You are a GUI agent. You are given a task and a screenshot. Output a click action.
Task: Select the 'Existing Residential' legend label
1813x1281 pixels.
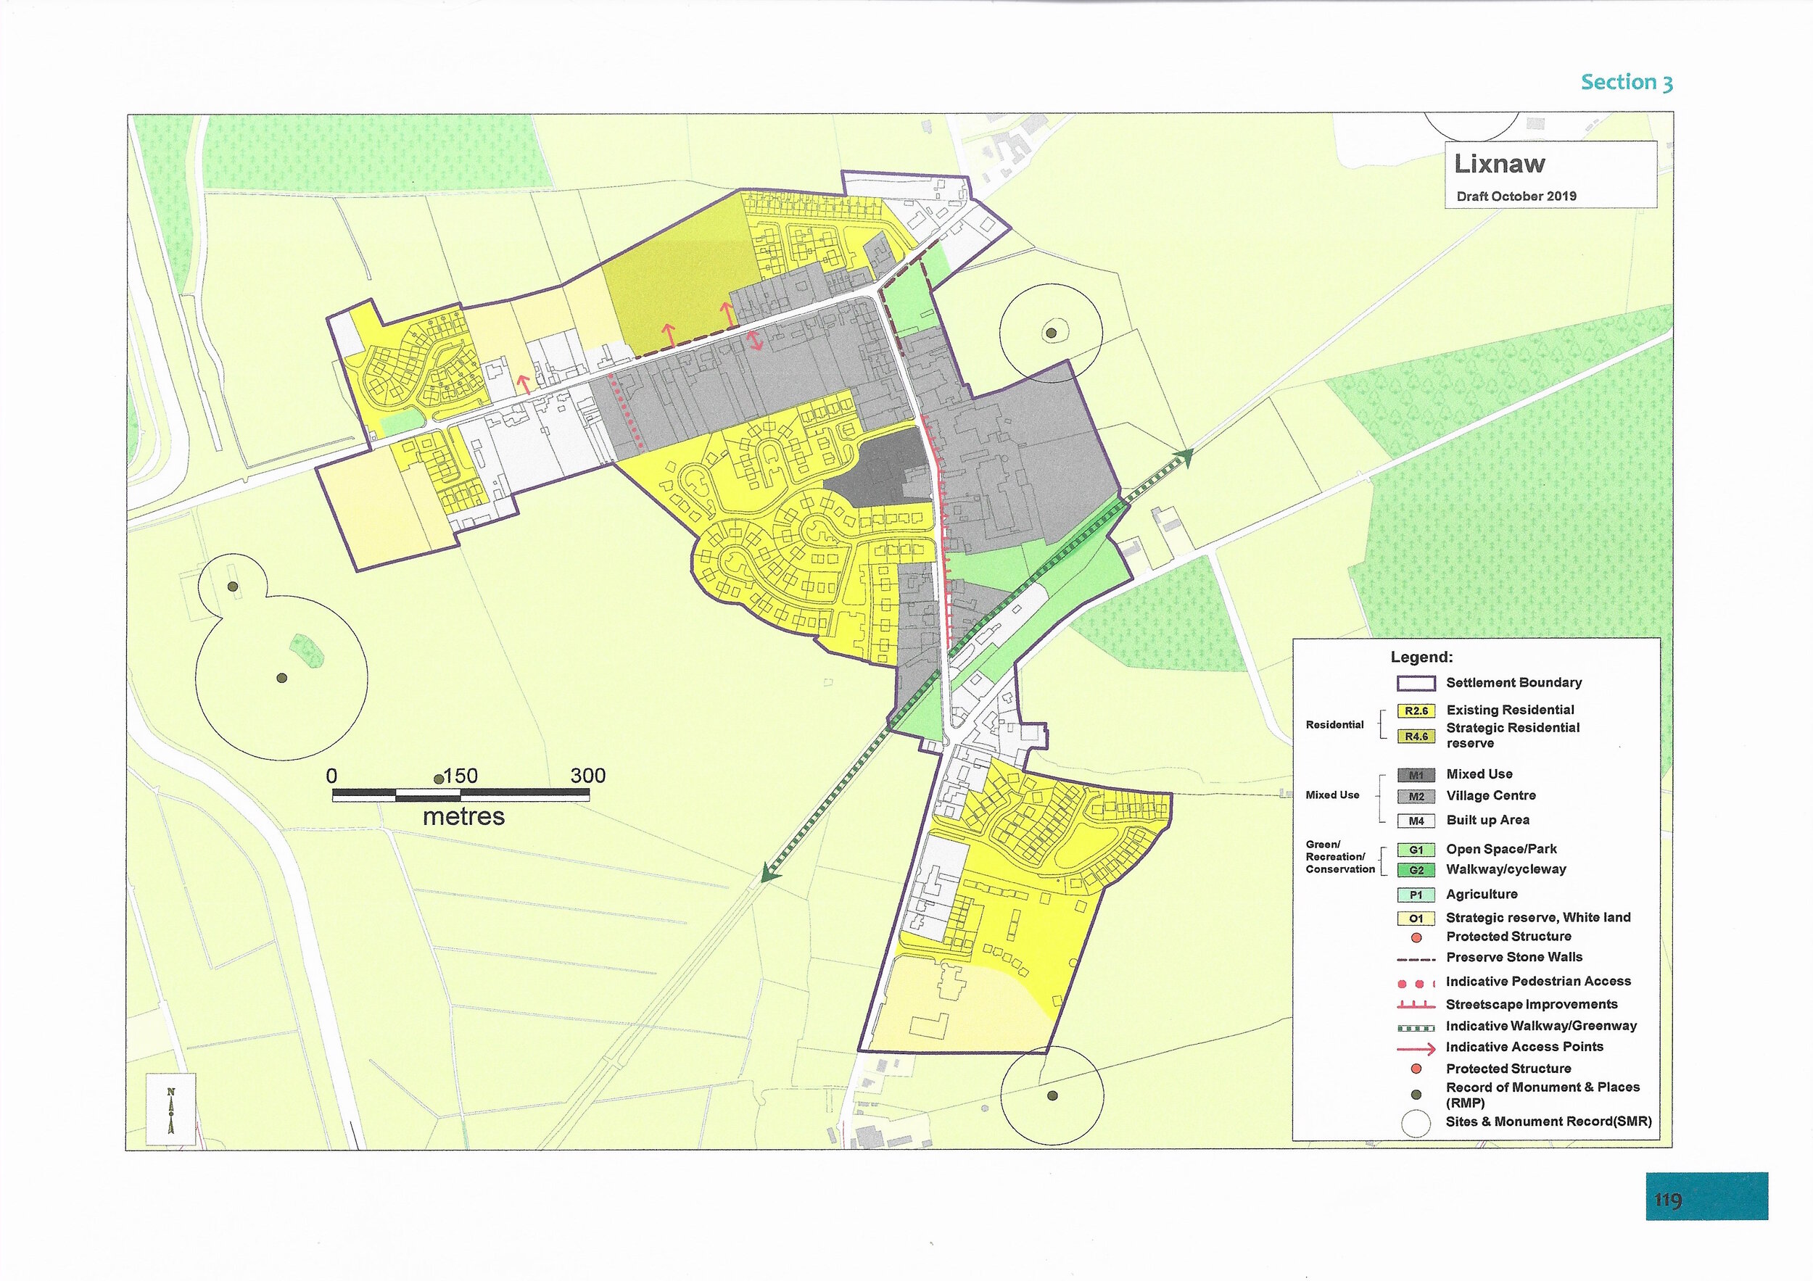coord(1510,710)
